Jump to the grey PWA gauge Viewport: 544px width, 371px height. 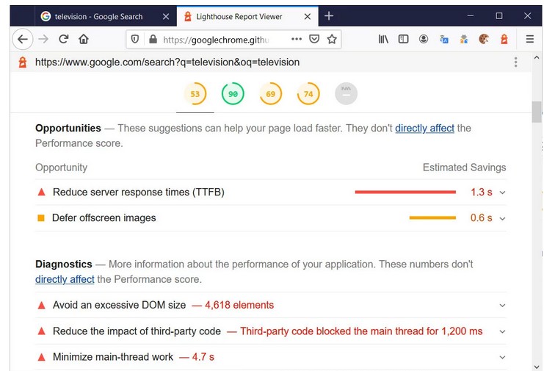tap(346, 94)
